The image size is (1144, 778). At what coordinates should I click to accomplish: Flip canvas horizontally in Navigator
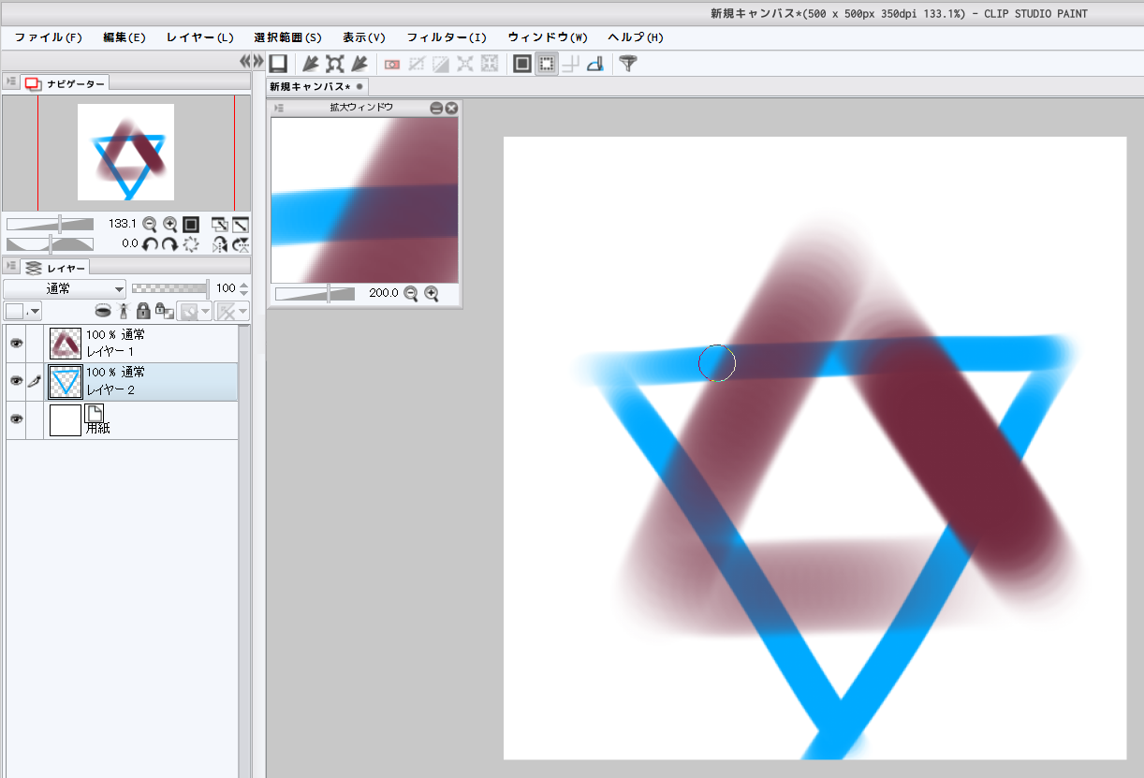point(220,244)
